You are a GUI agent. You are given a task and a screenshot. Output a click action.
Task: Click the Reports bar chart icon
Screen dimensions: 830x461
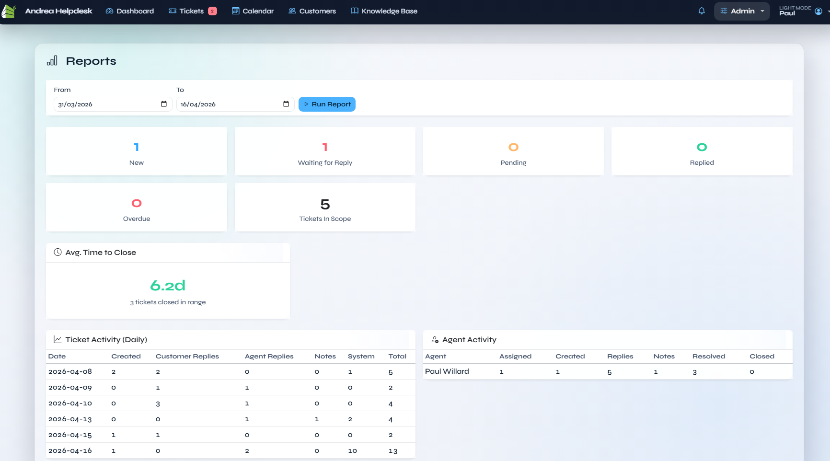52,61
